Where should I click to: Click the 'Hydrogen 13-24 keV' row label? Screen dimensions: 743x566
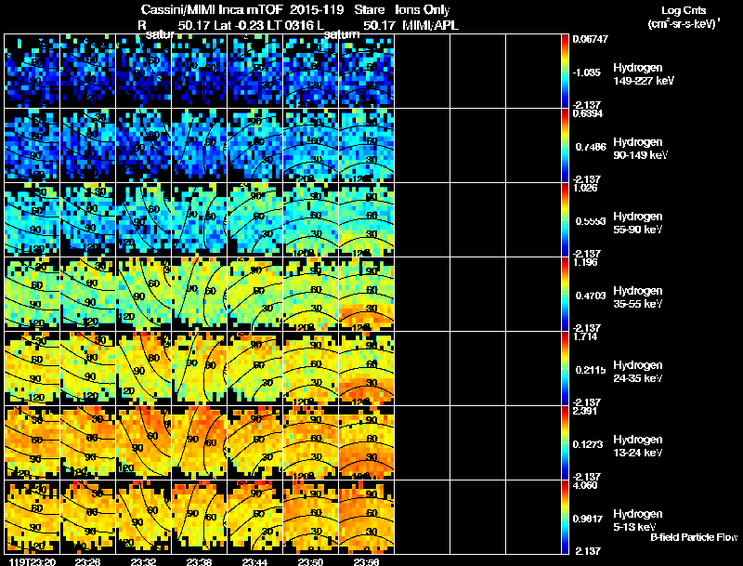point(638,446)
